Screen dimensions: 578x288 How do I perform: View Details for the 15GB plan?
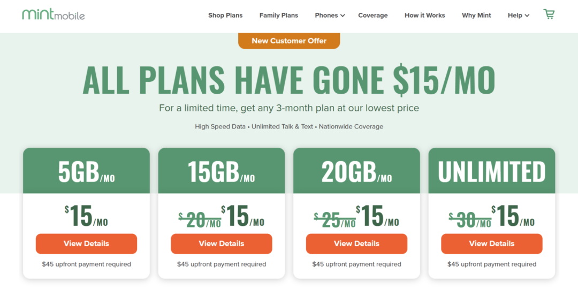(x=222, y=244)
